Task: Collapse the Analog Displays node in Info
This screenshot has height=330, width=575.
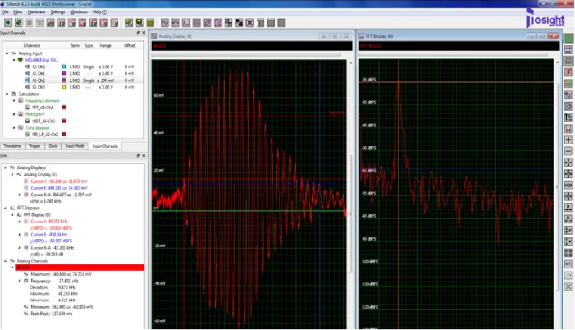Action: (x=6, y=168)
